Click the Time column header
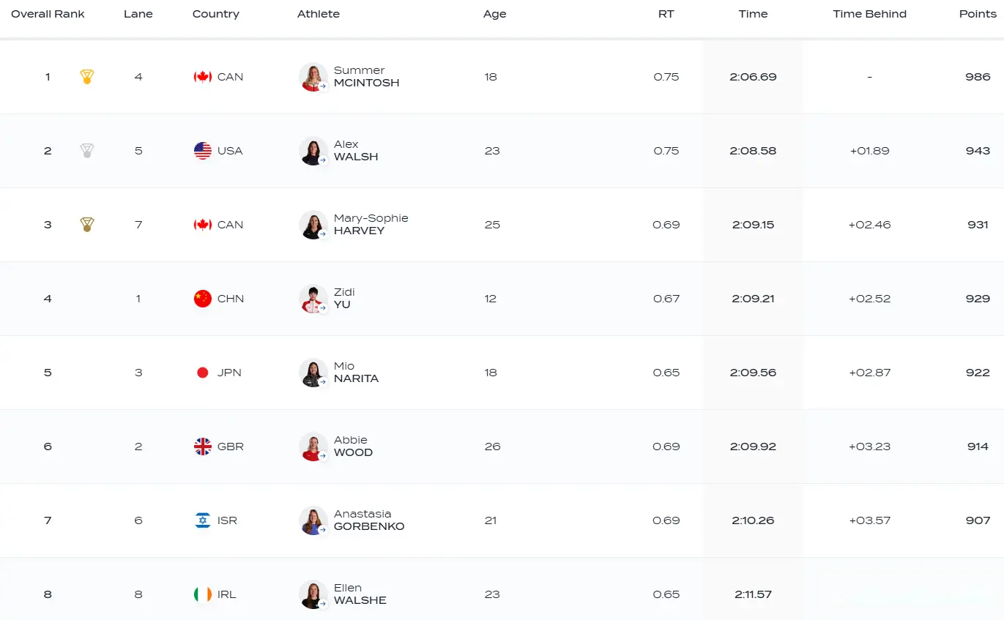The width and height of the screenshot is (1004, 620). [753, 14]
